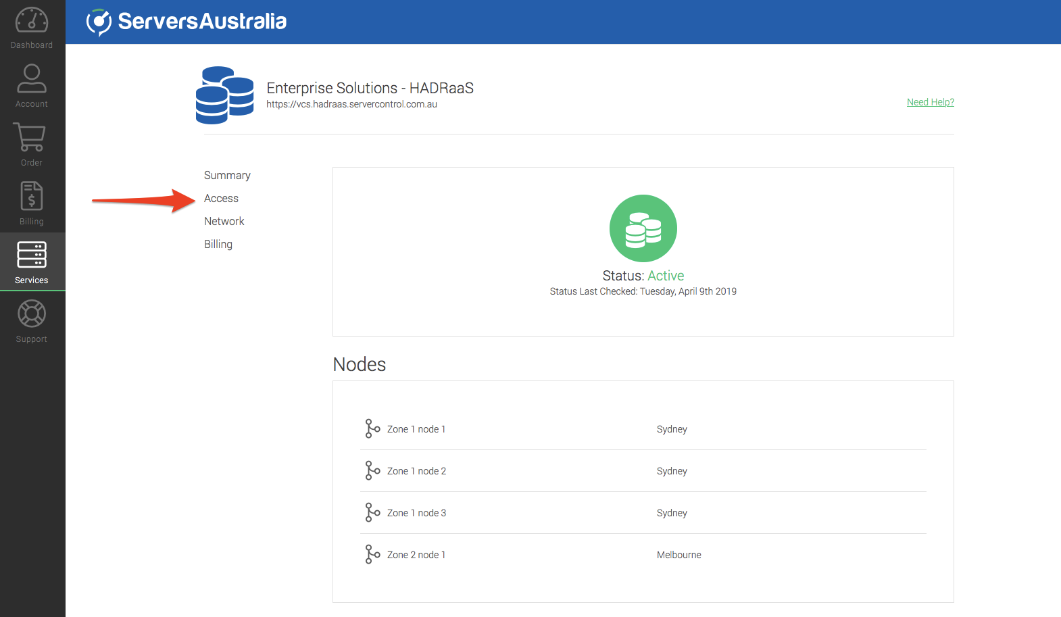Open the Support lifebuoy icon
The height and width of the screenshot is (617, 1061).
pos(32,314)
